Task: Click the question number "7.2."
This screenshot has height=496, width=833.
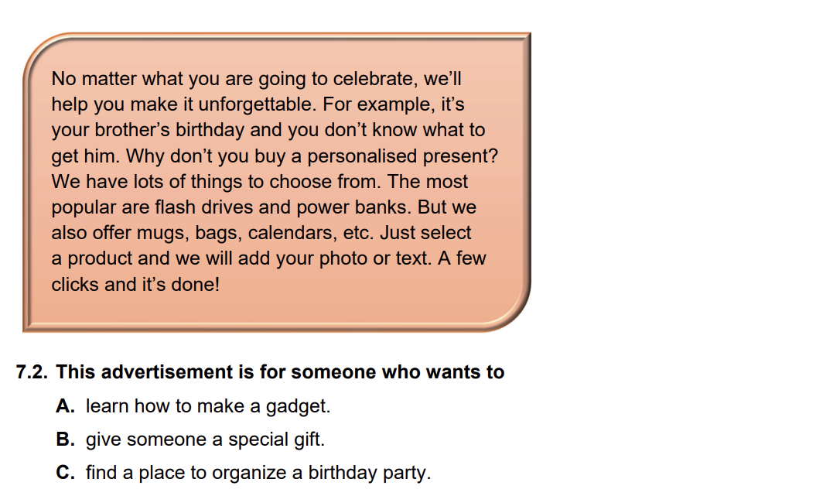Action: point(32,372)
